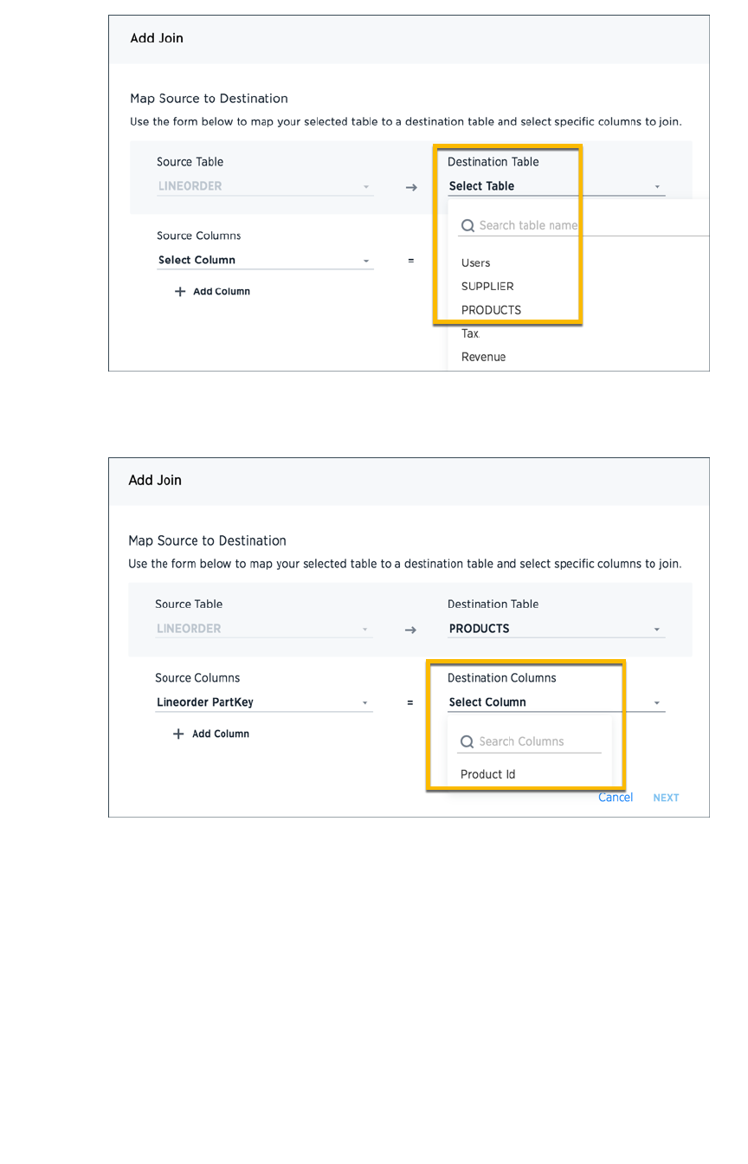The image size is (748, 1164).
Task: Click plus icon beside Add Column in top dialog
Action: (180, 292)
